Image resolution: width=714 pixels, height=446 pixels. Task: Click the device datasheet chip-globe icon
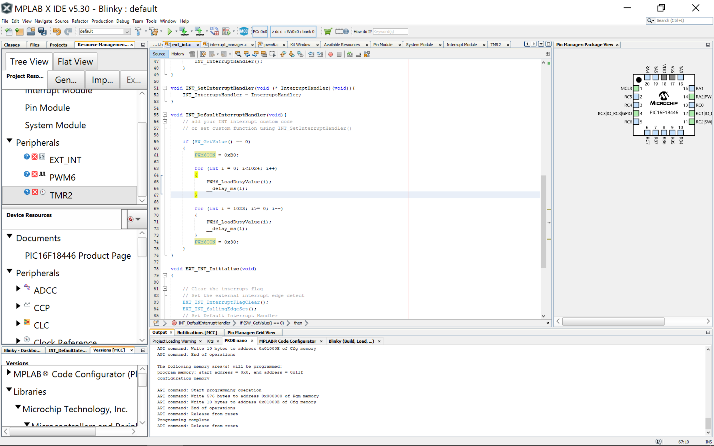[x=342, y=31]
